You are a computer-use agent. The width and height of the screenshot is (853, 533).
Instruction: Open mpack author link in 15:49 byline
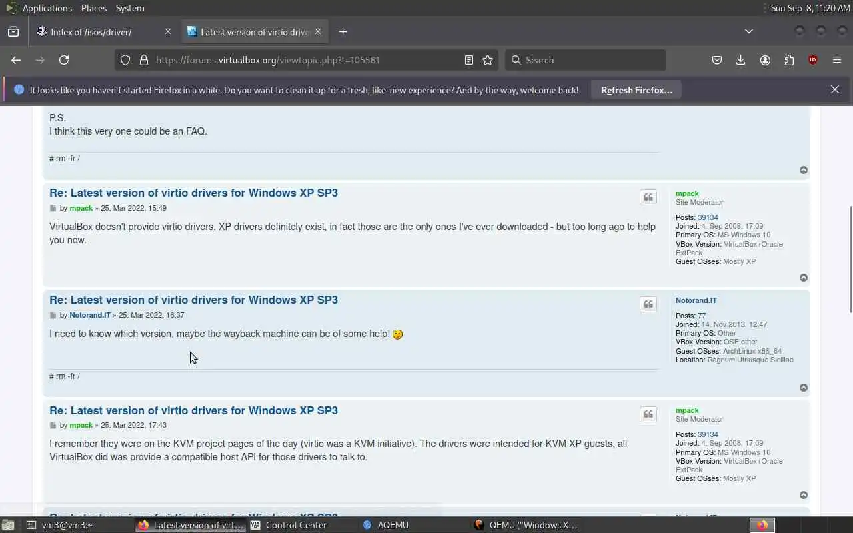[x=81, y=209]
